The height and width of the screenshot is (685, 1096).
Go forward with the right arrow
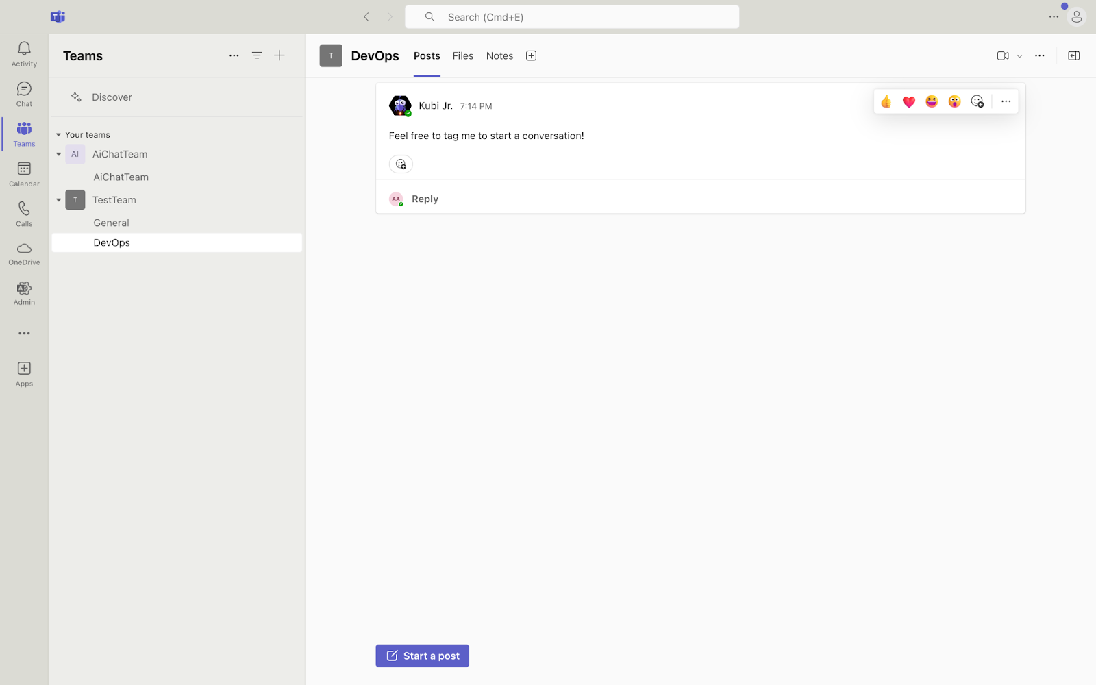pyautogui.click(x=390, y=16)
